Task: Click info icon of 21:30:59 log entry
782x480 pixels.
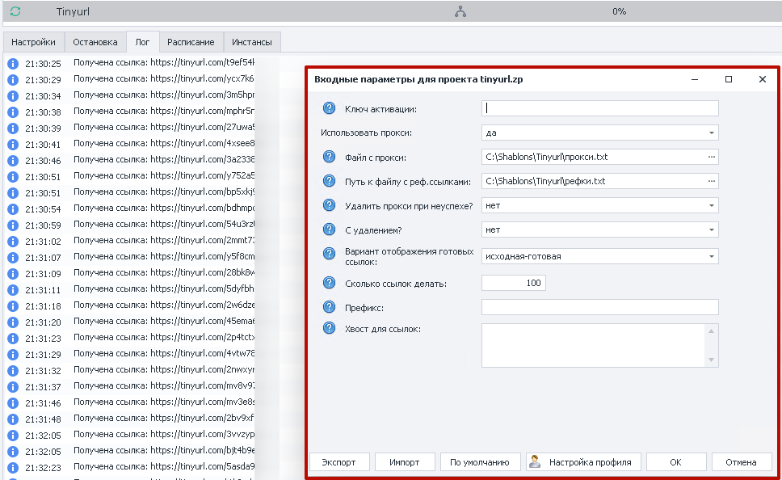Action: [x=13, y=225]
